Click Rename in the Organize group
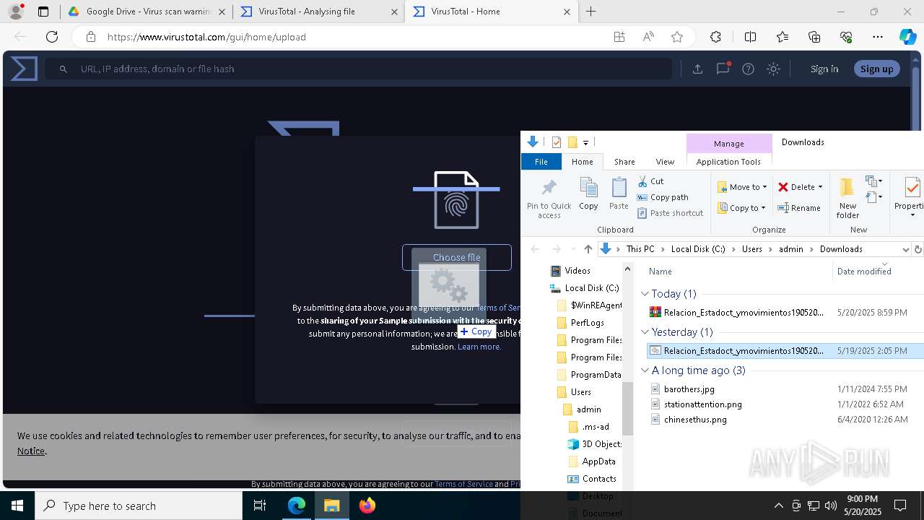 (x=799, y=208)
